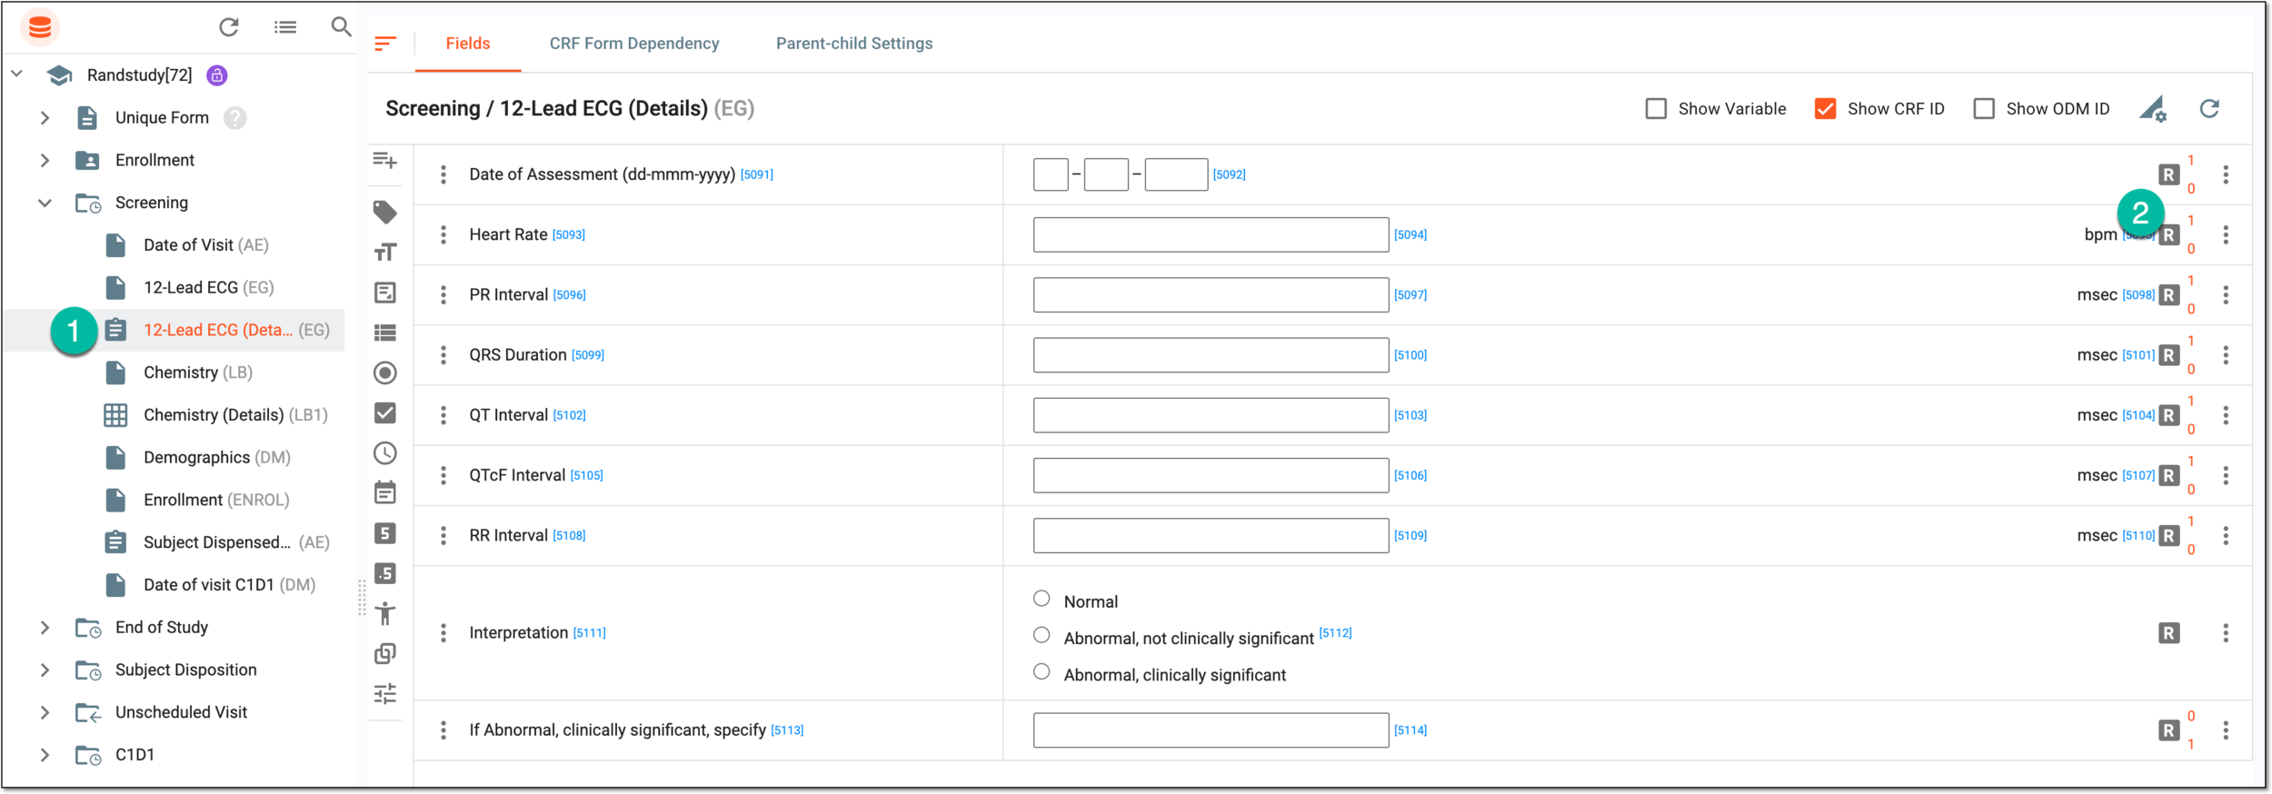Select the time clock field tool
2272x794 pixels.
pos(385,452)
